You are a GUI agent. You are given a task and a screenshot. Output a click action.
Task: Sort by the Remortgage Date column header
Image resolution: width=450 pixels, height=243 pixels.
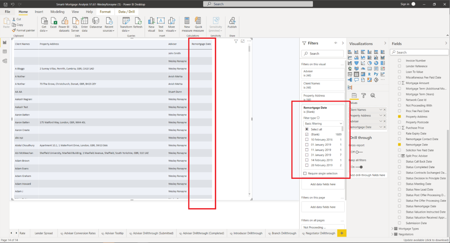pos(201,44)
